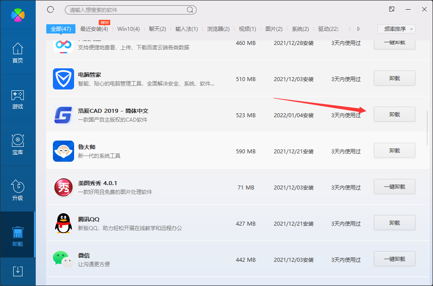Click the vertical scrollbar thumb
The image size is (433, 286).
pyautogui.click(x=427, y=128)
